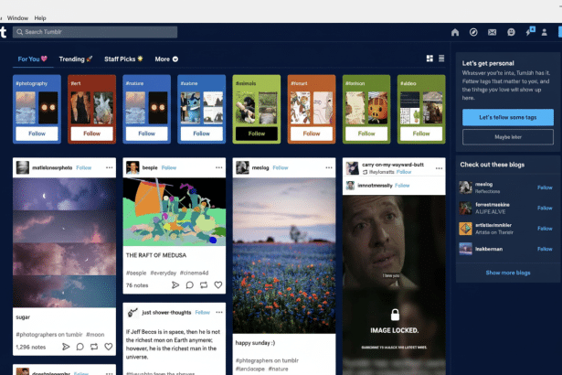Open beeple profile avatar
Screen dimensions: 562x375
point(133,167)
